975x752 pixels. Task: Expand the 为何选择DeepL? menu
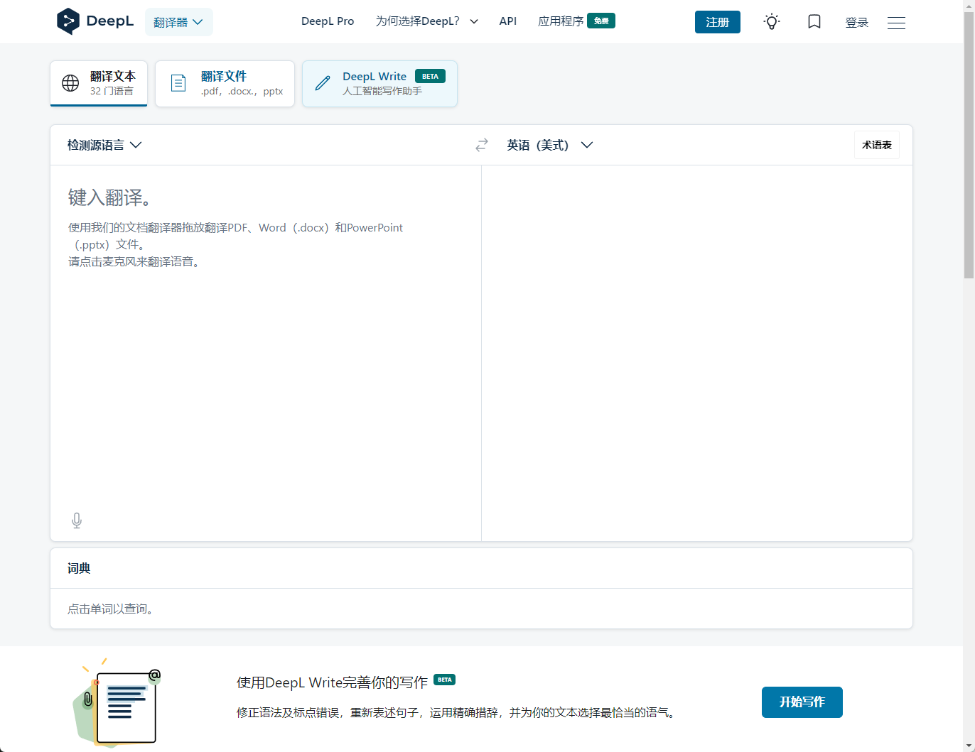[x=427, y=21]
